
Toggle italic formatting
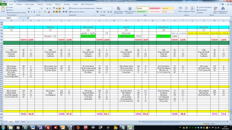pos(32,12)
